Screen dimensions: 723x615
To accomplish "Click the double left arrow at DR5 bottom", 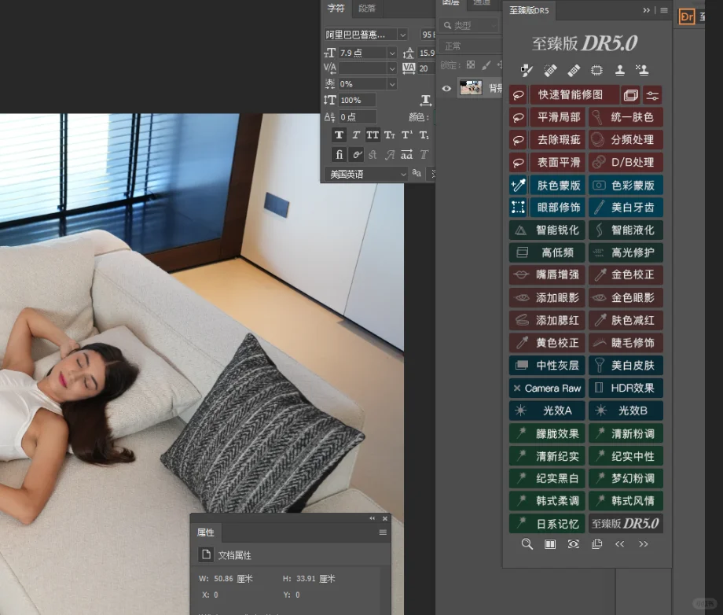I will 620,544.
